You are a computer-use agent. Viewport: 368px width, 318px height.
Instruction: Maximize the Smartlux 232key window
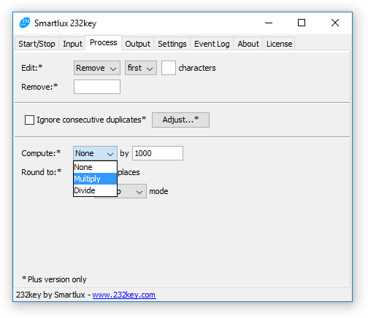302,23
